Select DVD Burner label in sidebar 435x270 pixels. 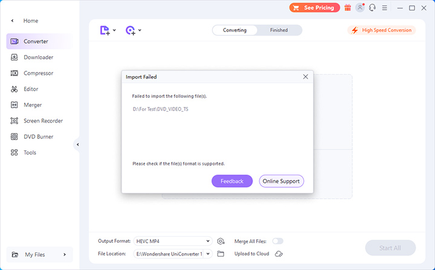(38, 137)
